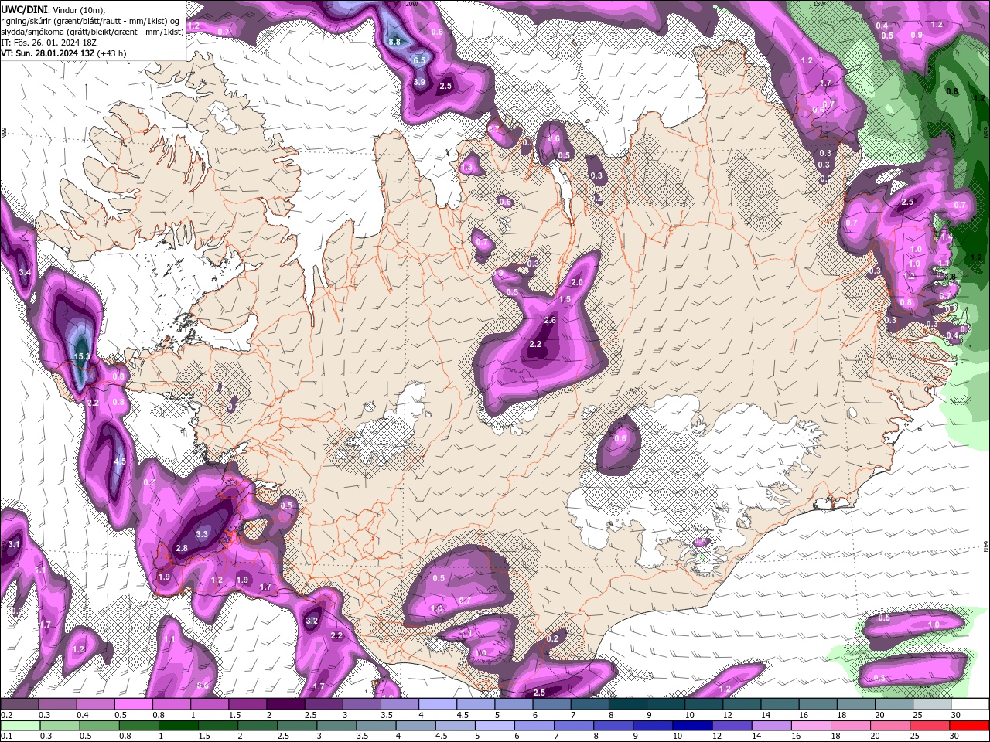
Task: Click the 1.3 value in the north
Action: (x=467, y=167)
